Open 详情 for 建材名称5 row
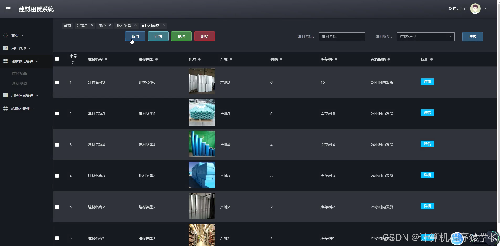 coord(428,113)
